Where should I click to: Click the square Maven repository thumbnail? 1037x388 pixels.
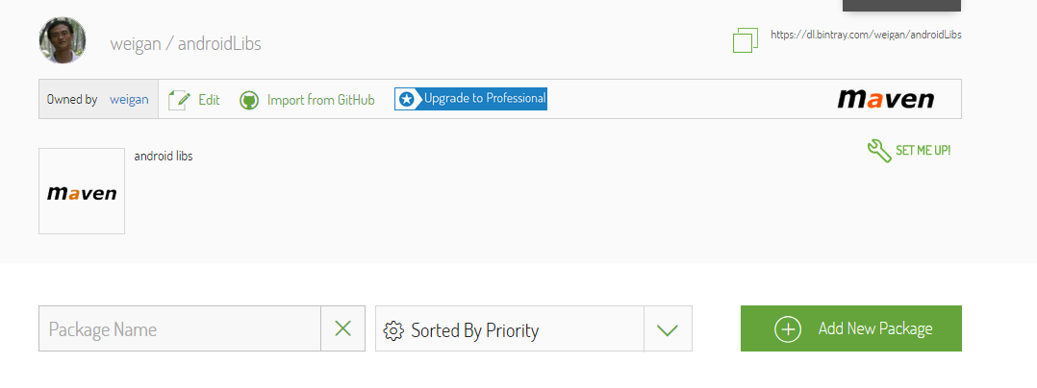(x=82, y=191)
